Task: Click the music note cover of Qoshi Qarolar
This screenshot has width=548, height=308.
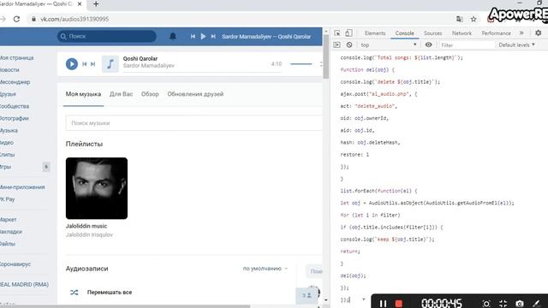Action: 110,64
